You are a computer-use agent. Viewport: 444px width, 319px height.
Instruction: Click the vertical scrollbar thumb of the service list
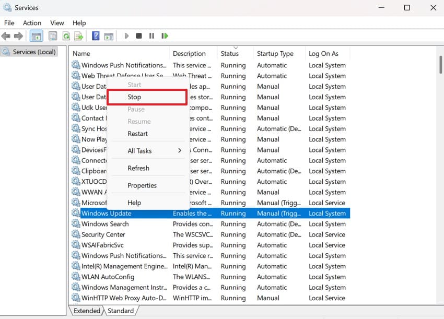[x=440, y=65]
